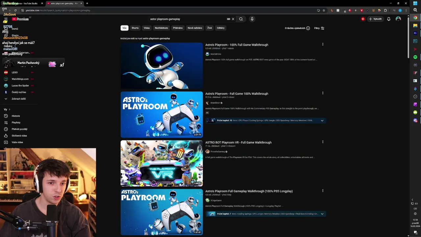This screenshot has width=421, height=237.
Task: Open Chrome extensions puzzle icon
Action: click(385, 10)
